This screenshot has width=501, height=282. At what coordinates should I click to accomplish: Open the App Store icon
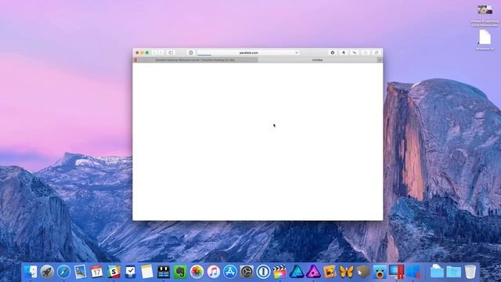pyautogui.click(x=230, y=272)
